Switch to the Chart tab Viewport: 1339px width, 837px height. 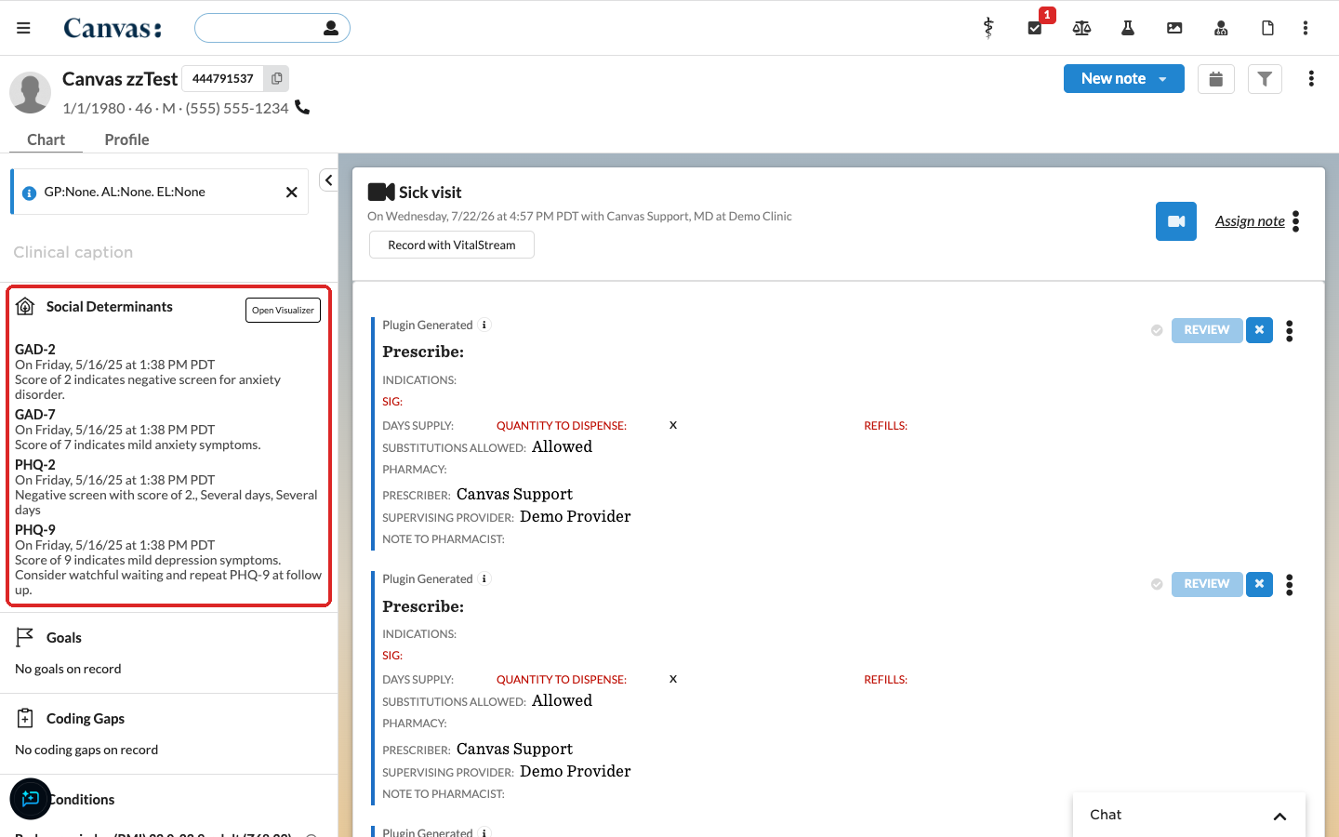tap(46, 139)
